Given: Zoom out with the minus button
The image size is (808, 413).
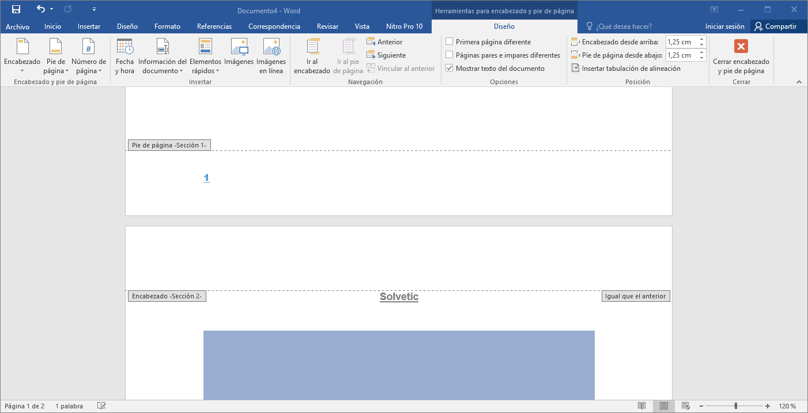Looking at the screenshot, I should tap(701, 406).
